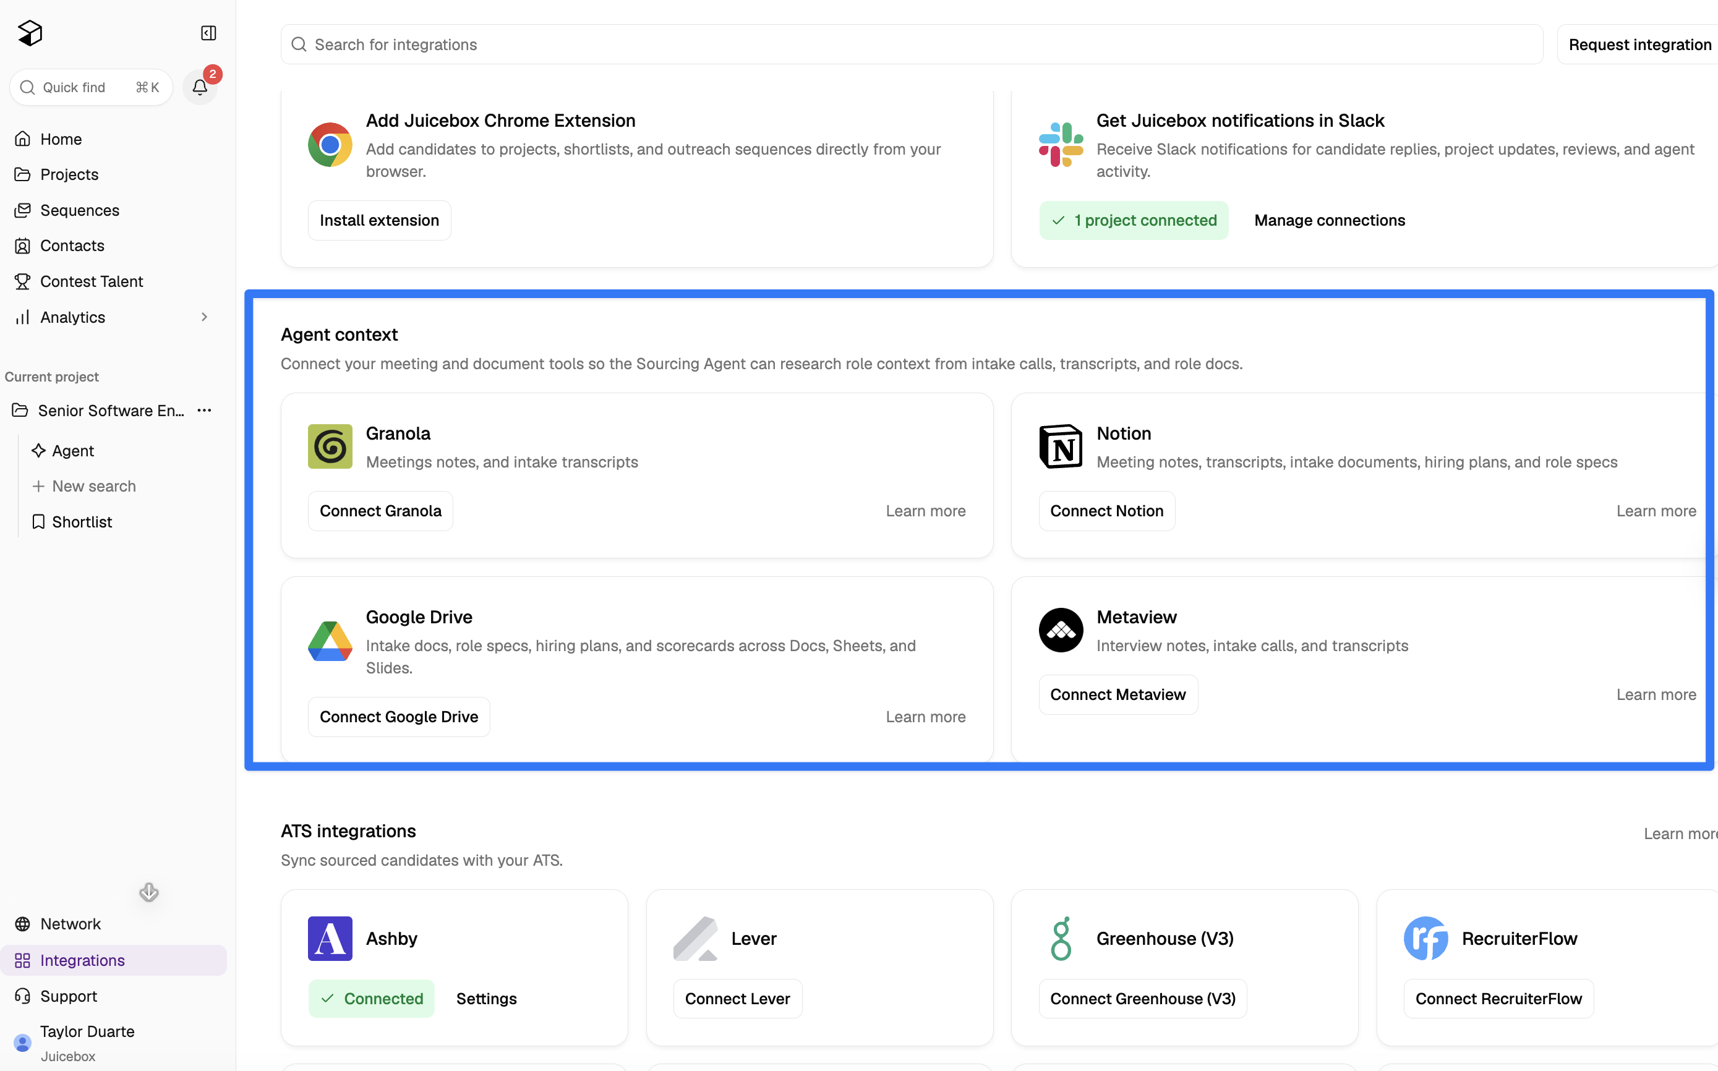This screenshot has height=1071, width=1718.
Task: Click the RecruiterFlow logo icon
Action: 1425,939
